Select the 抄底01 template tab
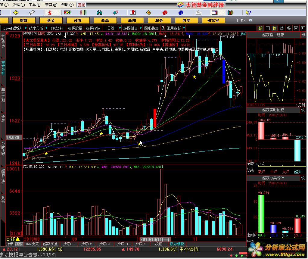The width and height of the screenshot is (308, 259). point(68,244)
